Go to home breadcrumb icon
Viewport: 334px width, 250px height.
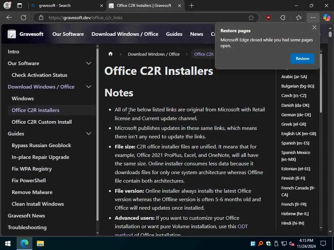[110, 54]
